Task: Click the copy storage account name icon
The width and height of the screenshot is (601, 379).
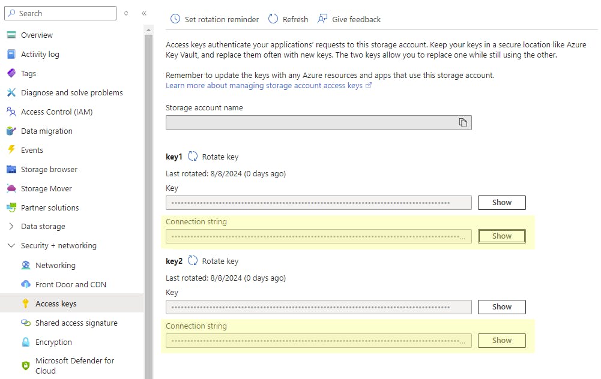Action: [463, 122]
